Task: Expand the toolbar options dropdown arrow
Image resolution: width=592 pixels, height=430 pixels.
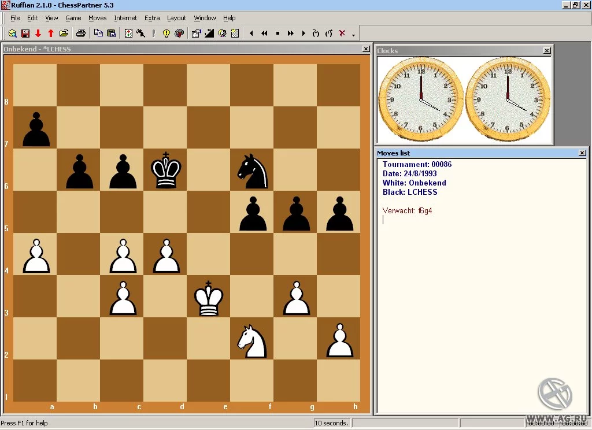Action: pos(353,35)
